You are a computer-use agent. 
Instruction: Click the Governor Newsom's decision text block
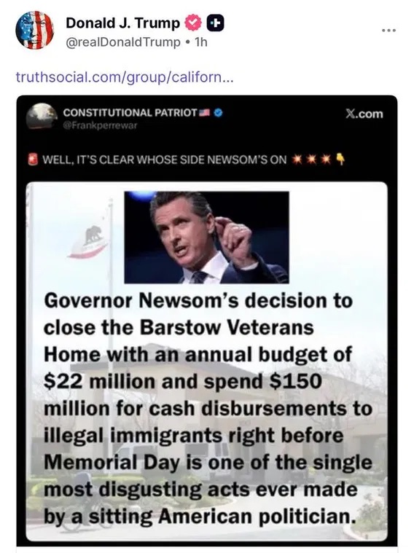coord(208,409)
